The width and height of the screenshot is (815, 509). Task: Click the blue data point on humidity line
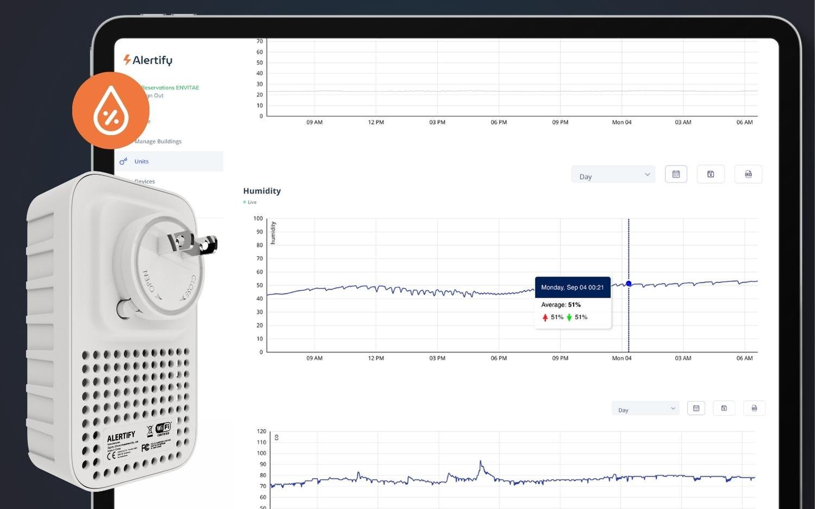tap(629, 284)
